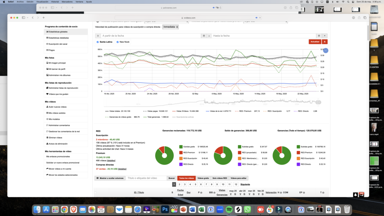Click the Safari forward arrow
384x216 pixels.
pyautogui.click(x=38, y=18)
